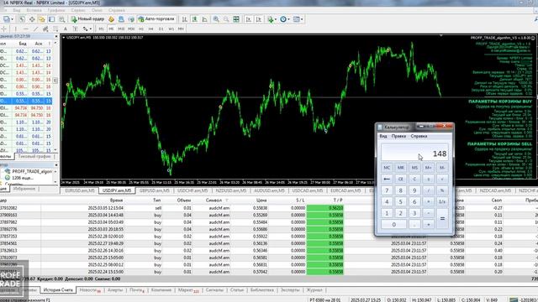Open the AUDUSD.em,M5 chart tab
This screenshot has width=538, height=302.
coord(269,190)
